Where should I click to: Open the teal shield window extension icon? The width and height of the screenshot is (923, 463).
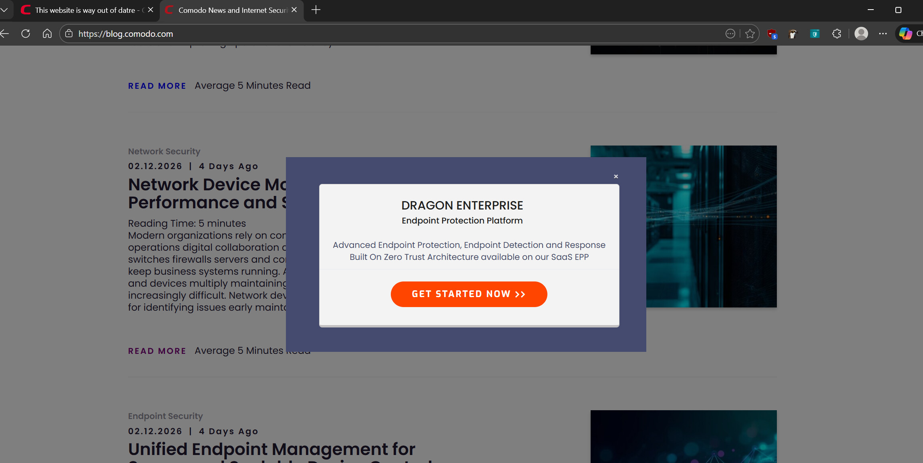click(814, 34)
